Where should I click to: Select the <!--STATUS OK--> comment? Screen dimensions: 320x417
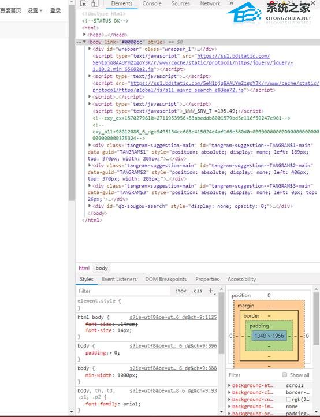click(x=105, y=21)
